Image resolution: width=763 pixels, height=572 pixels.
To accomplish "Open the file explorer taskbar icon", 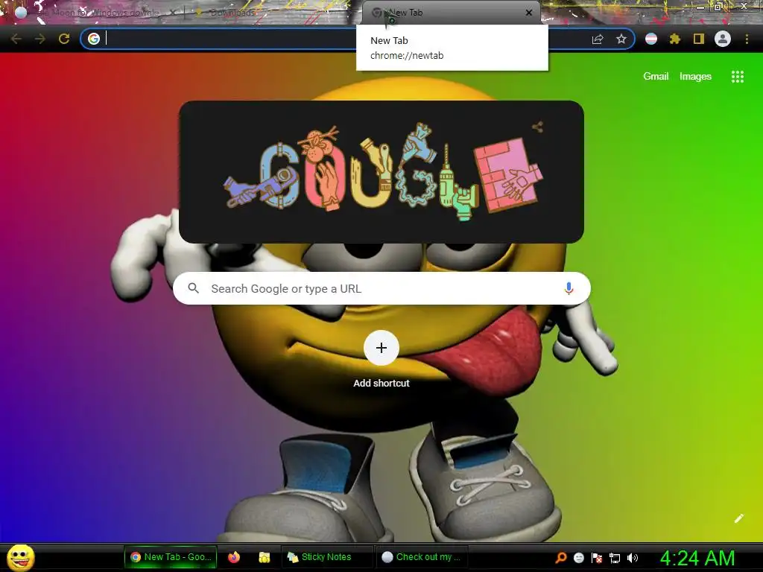I will 265,557.
